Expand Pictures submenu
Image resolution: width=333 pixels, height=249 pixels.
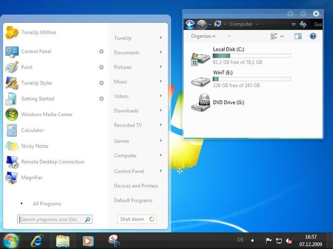pyautogui.click(x=161, y=67)
